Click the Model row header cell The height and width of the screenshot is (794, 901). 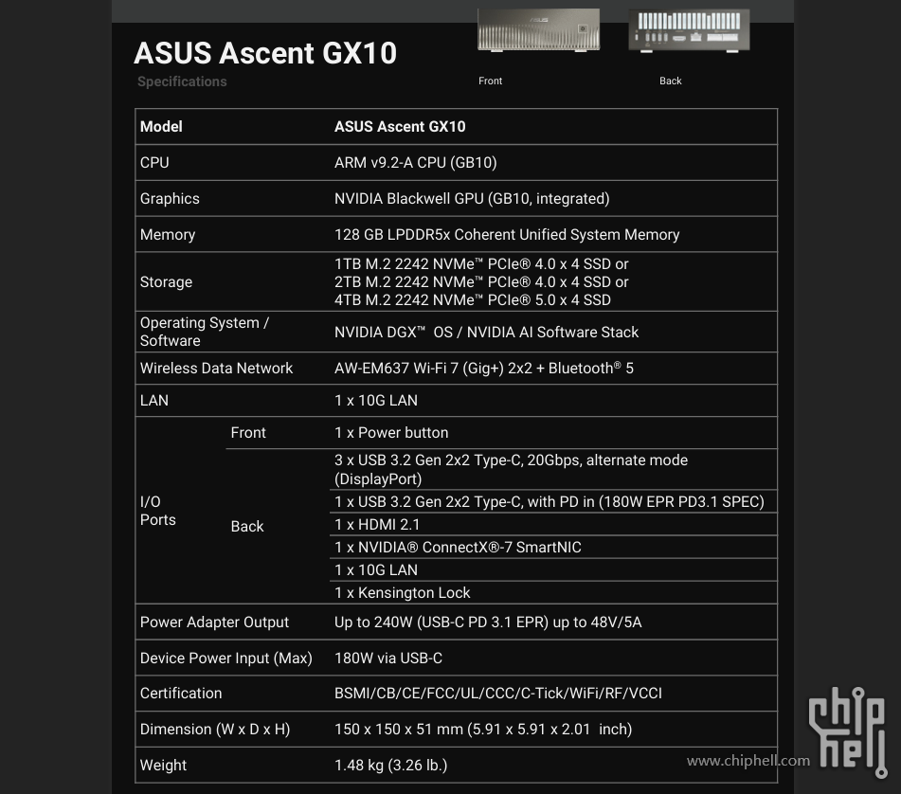(x=161, y=126)
